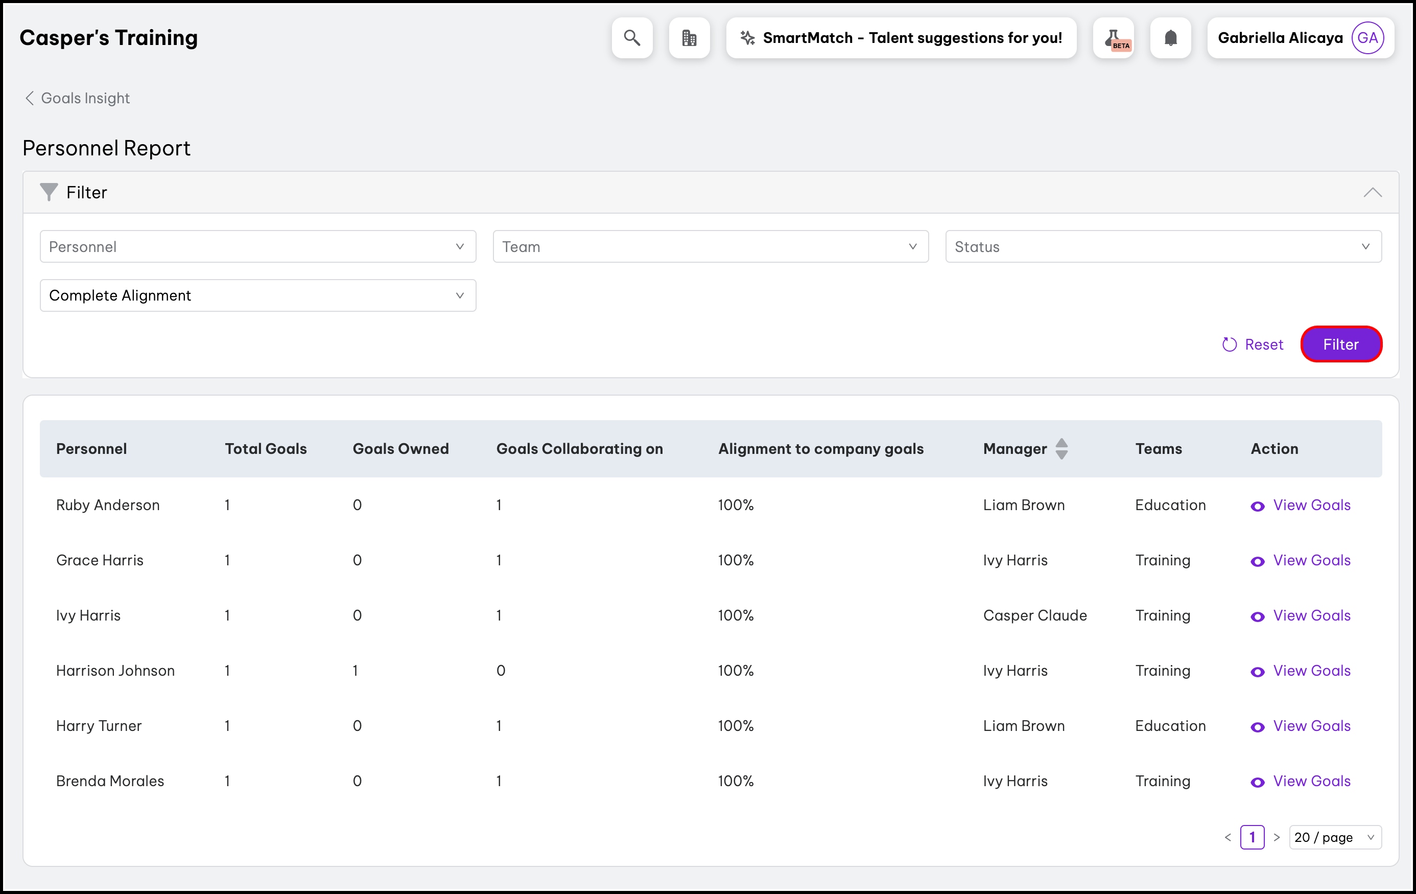Click the GA user avatar
The width and height of the screenshot is (1416, 894).
click(1367, 38)
